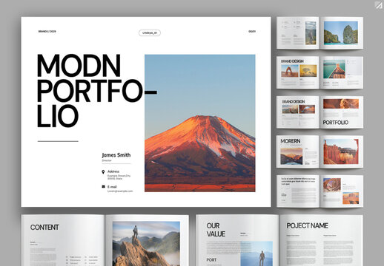
Task: Select the person overlooking blue haze photo
Action: pos(256,253)
